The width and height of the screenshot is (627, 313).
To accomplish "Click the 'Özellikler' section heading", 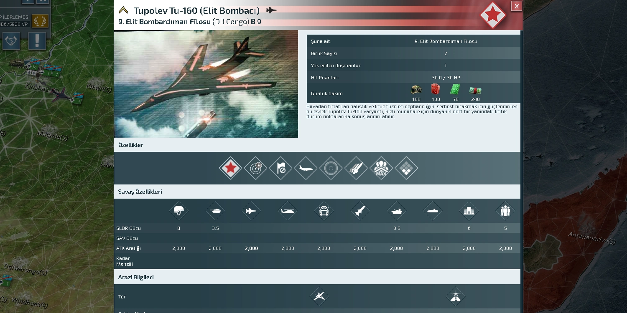I will (x=131, y=145).
